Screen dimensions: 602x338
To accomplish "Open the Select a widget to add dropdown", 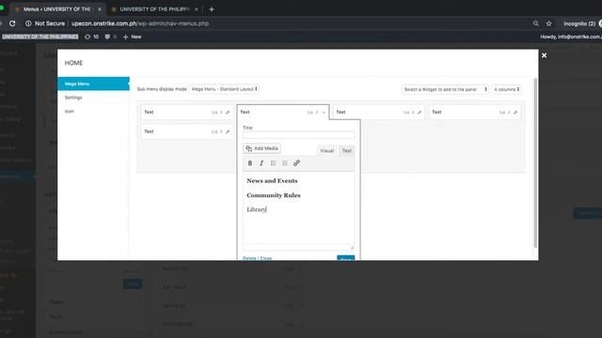I will point(445,89).
